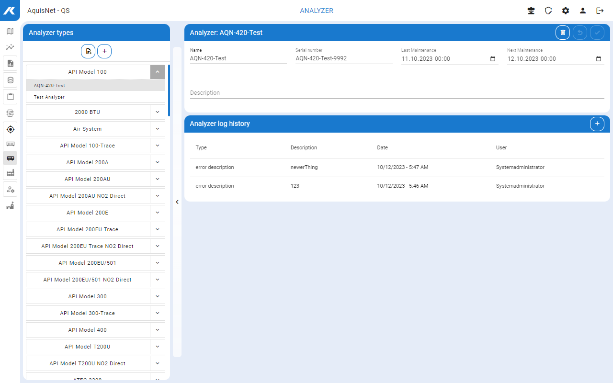
Task: Open the settings gear icon
Action: click(x=566, y=11)
